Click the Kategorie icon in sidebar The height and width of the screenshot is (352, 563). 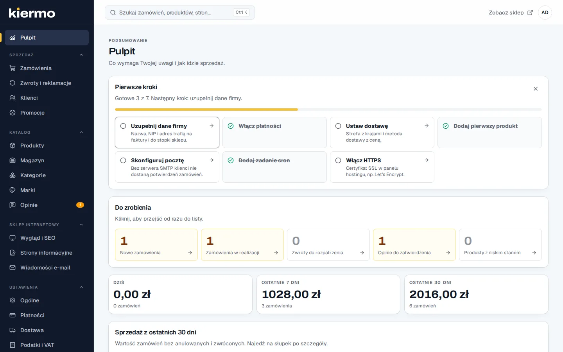pos(13,175)
